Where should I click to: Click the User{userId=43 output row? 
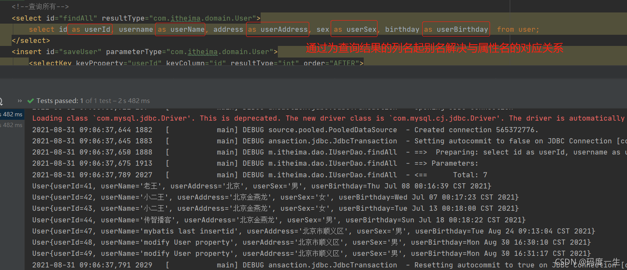[x=275, y=208]
